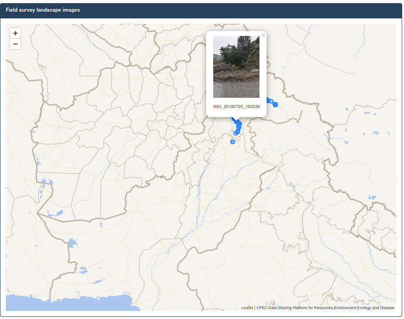This screenshot has height=319, width=404.
Task: Click the Field survey landscape images header
Action: (x=43, y=10)
